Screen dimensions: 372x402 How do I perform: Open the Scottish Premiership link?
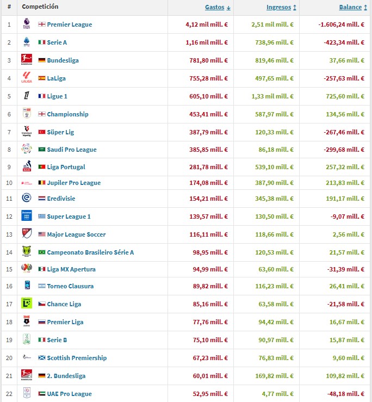77,358
